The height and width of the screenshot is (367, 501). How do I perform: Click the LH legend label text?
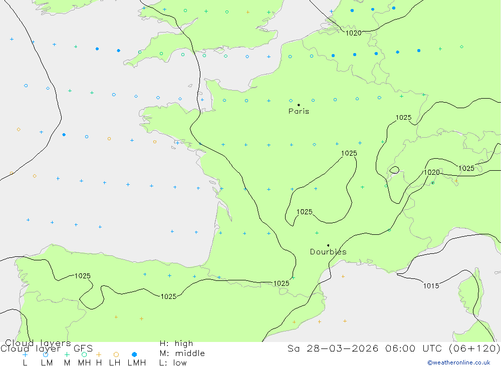pos(115,363)
